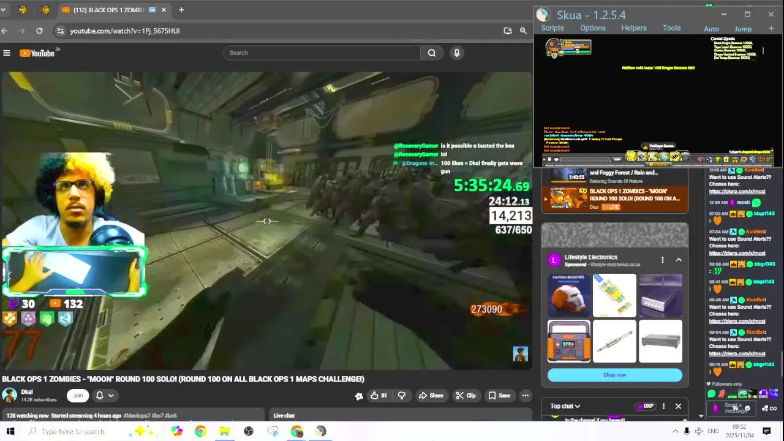Open site information icon in address bar

click(x=59, y=31)
